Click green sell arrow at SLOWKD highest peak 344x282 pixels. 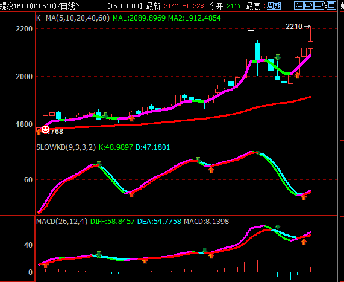(x=258, y=153)
